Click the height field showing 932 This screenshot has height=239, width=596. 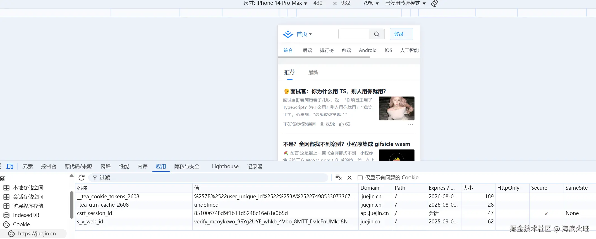point(346,3)
